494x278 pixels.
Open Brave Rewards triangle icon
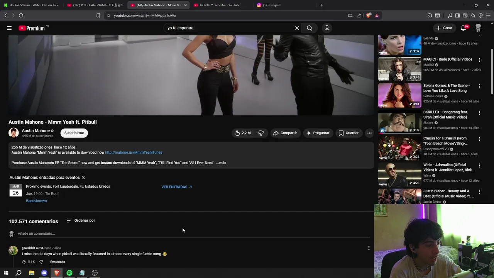(x=377, y=15)
